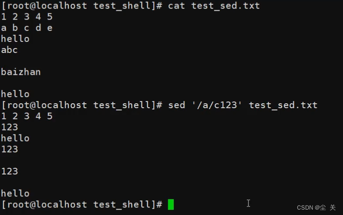Click the CSDN watermark text
Viewport: 343px width, 215px height.
pos(316,207)
